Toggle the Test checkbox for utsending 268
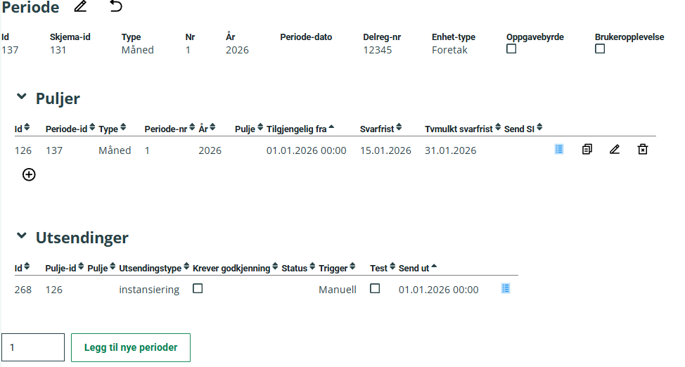The width and height of the screenshot is (685, 367). (375, 288)
